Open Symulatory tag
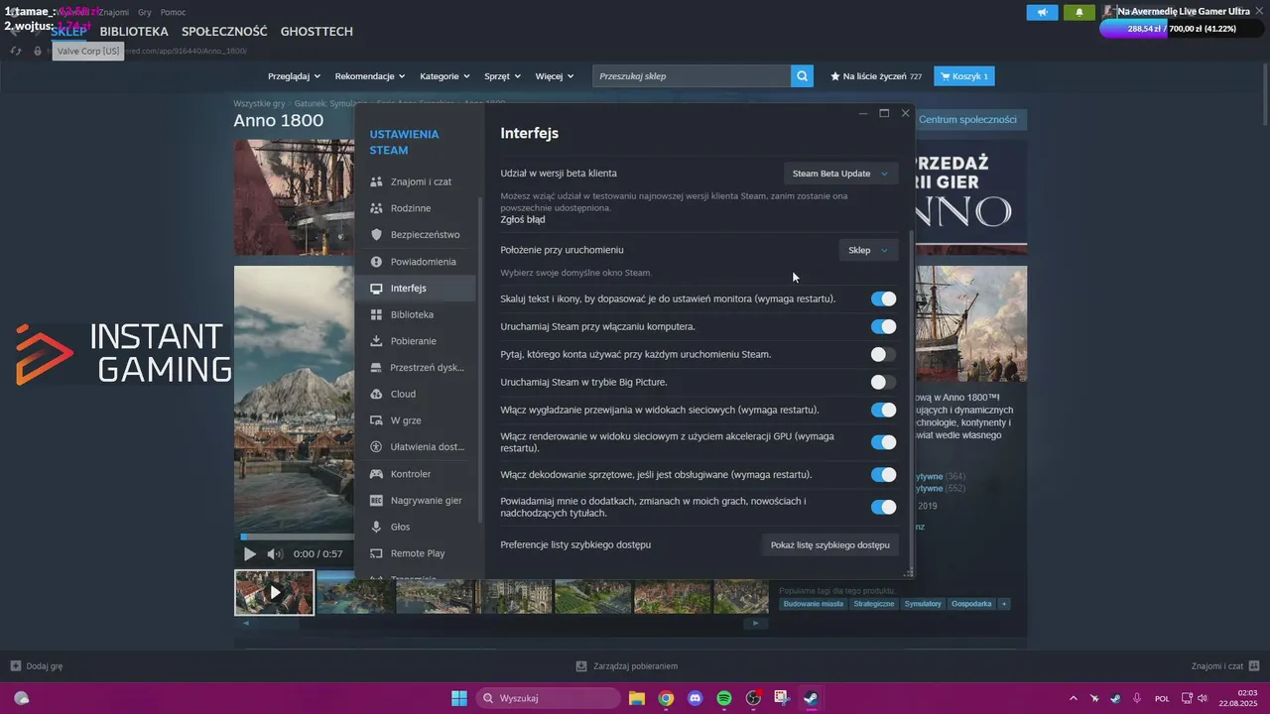Image resolution: width=1270 pixels, height=714 pixels. [x=923, y=604]
